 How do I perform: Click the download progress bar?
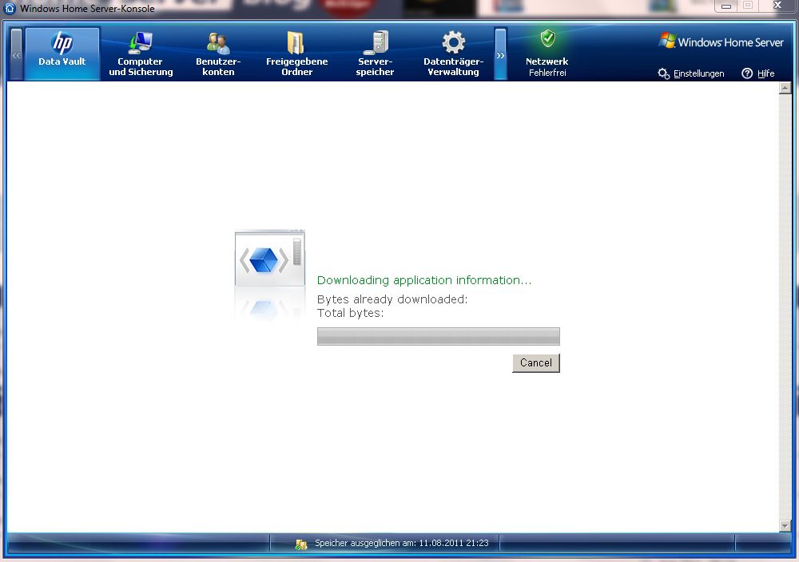pos(438,337)
